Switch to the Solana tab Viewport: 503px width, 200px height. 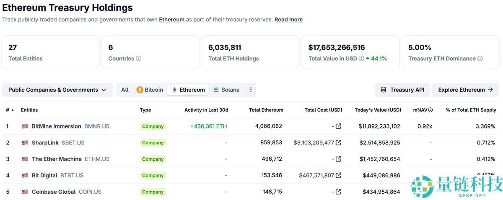(x=227, y=90)
